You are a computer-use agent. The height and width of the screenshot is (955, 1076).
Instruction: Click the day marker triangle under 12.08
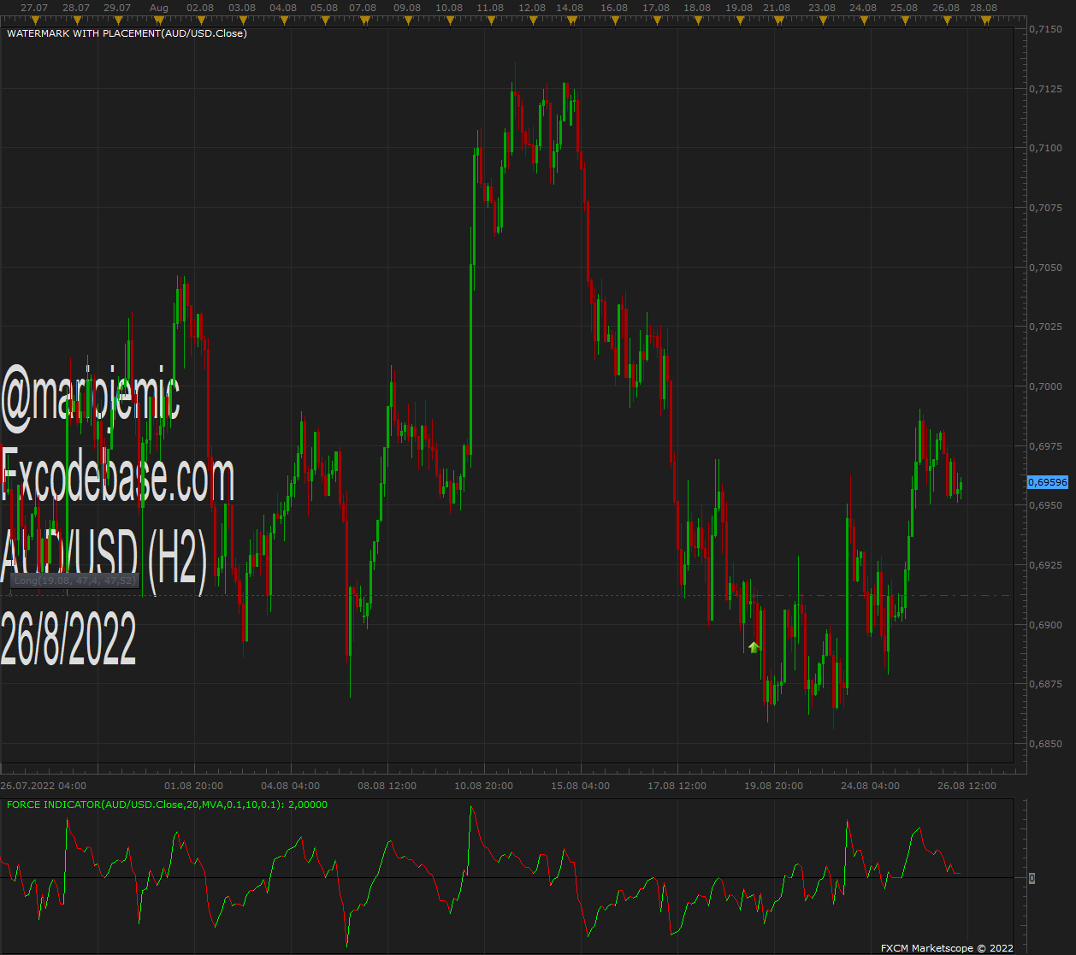[532, 19]
